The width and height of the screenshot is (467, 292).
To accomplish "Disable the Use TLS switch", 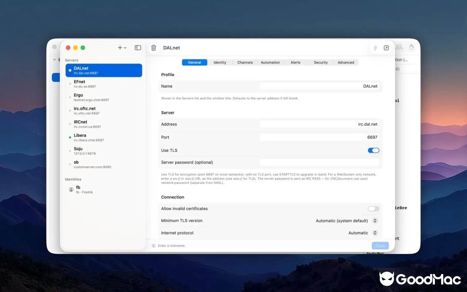I will point(374,150).
